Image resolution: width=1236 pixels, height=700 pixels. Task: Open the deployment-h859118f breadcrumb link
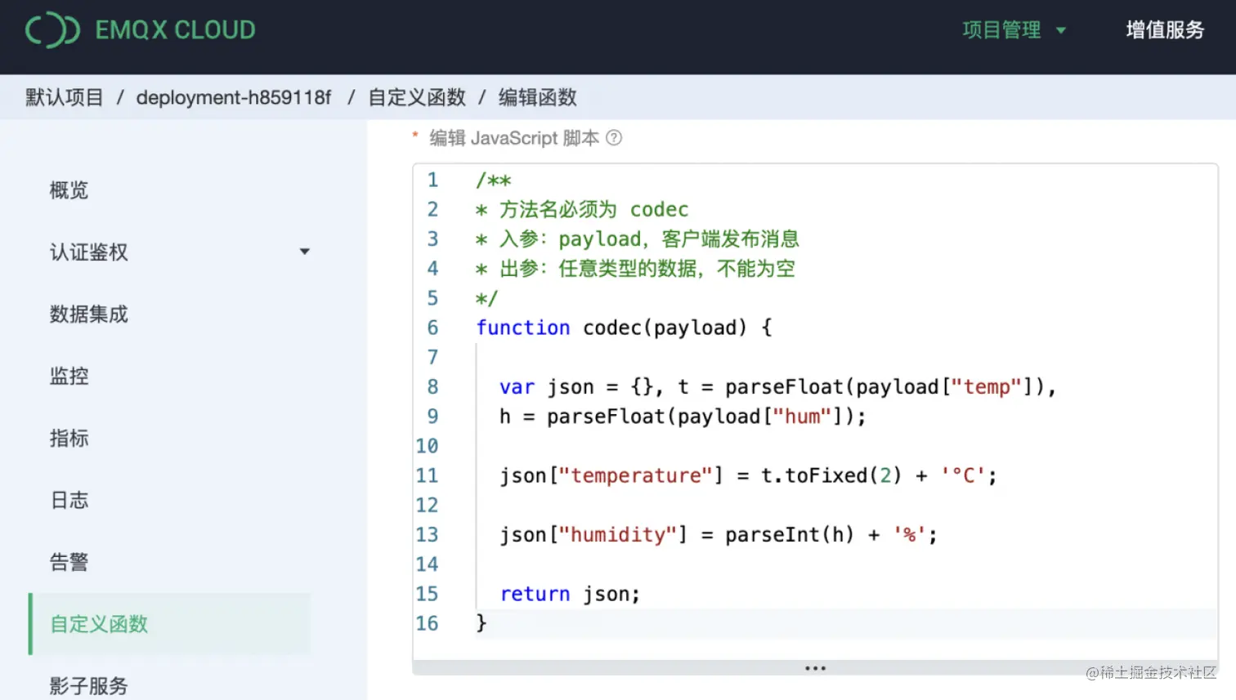[x=234, y=97]
